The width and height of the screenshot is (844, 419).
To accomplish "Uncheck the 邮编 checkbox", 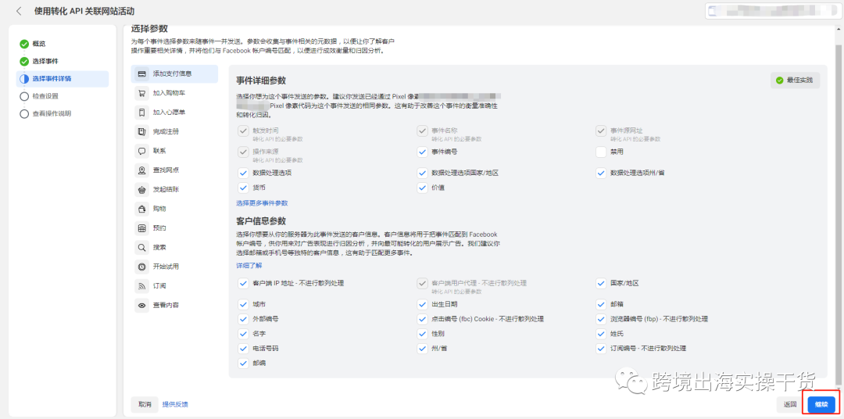I will click(242, 363).
